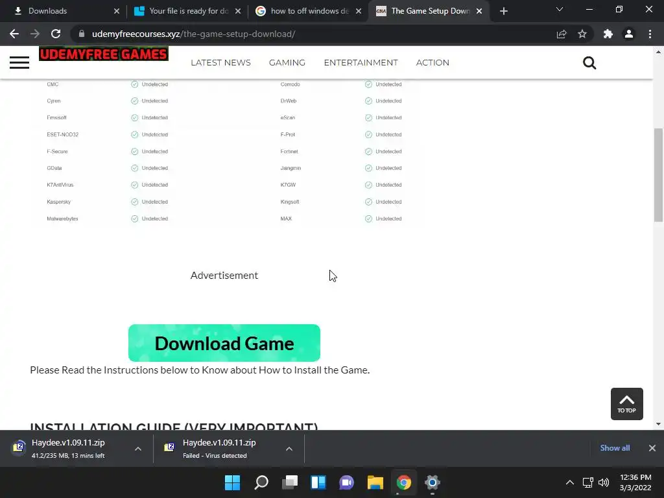The image size is (664, 498).
Task: Click the Kaspersky row label
Action: 59,202
